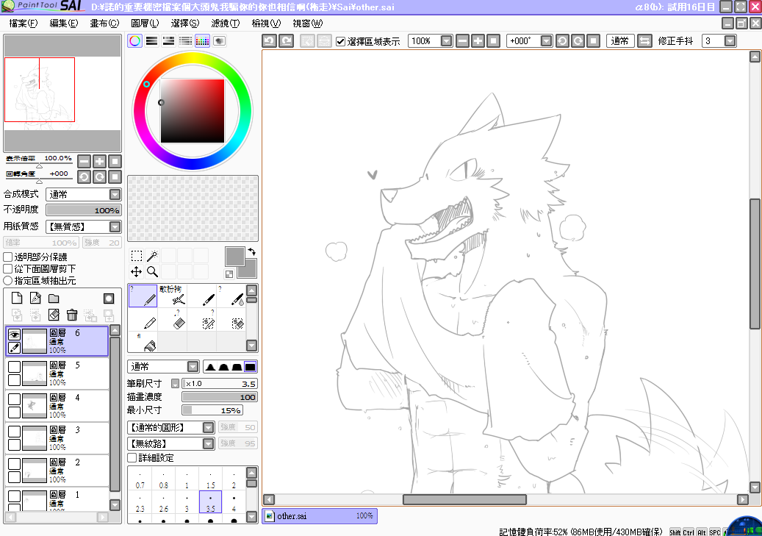
Task: Select the move layer tool
Action: click(137, 271)
